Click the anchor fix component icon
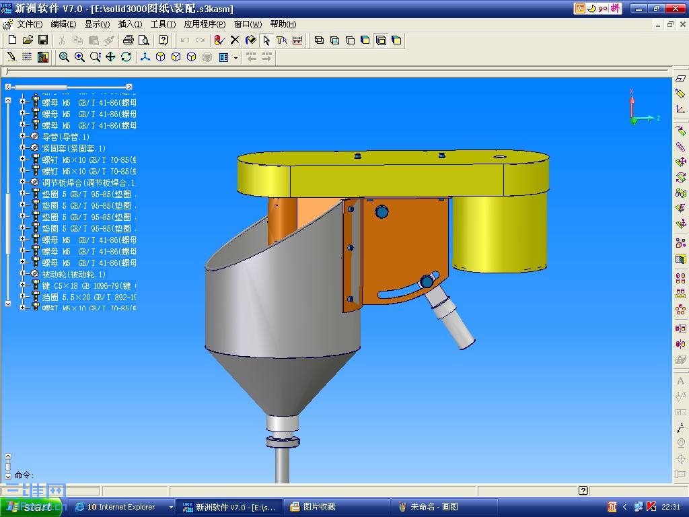 pyautogui.click(x=680, y=223)
